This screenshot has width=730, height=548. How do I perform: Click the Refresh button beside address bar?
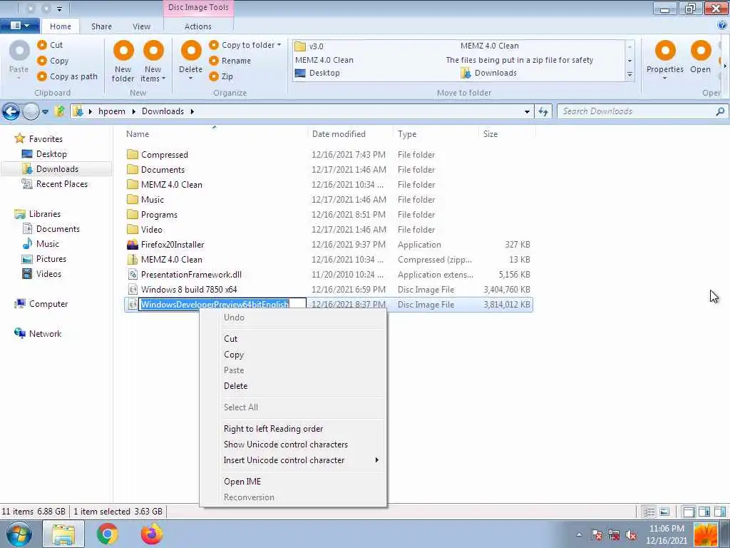click(543, 111)
